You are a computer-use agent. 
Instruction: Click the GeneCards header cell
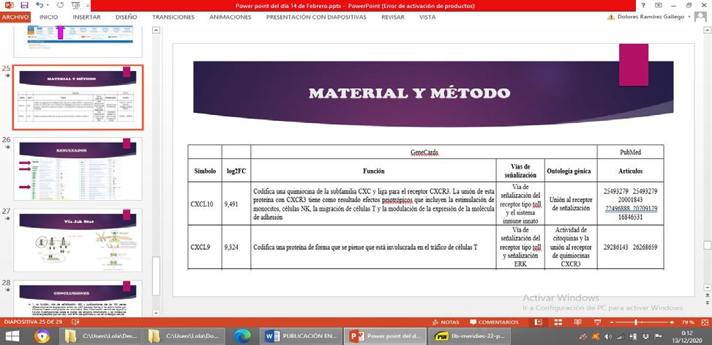[424, 152]
